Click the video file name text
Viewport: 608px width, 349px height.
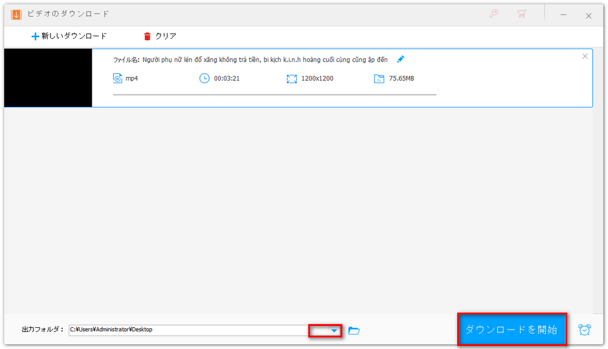pyautogui.click(x=264, y=59)
